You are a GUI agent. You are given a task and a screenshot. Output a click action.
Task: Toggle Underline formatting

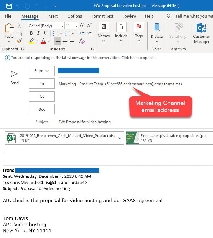tap(45, 33)
